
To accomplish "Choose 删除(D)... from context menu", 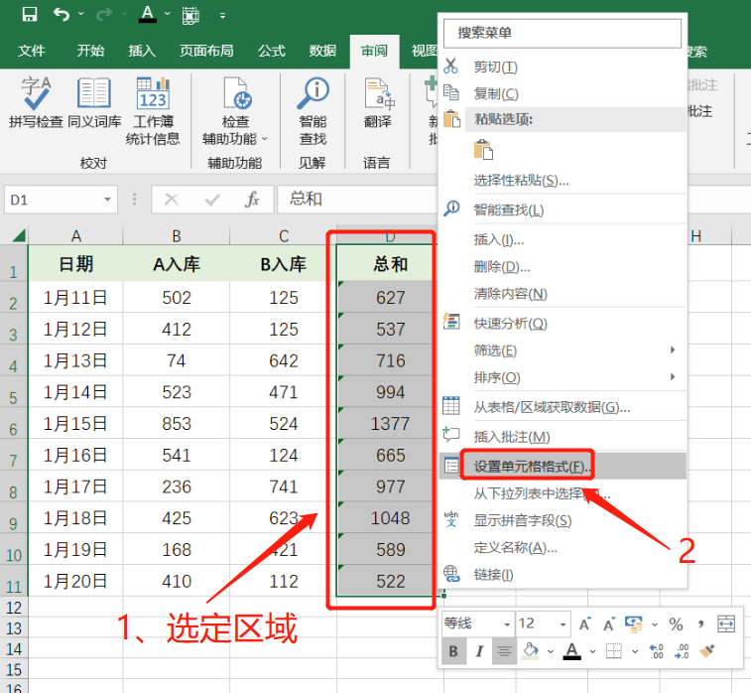I will [x=563, y=266].
